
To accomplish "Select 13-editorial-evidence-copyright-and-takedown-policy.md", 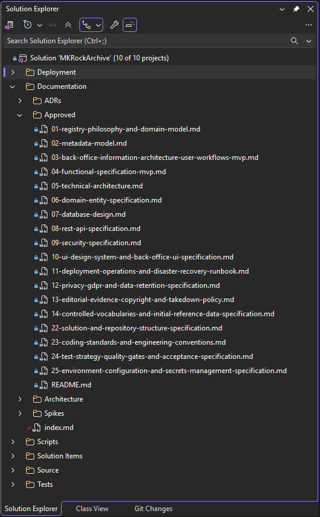I will [142, 300].
